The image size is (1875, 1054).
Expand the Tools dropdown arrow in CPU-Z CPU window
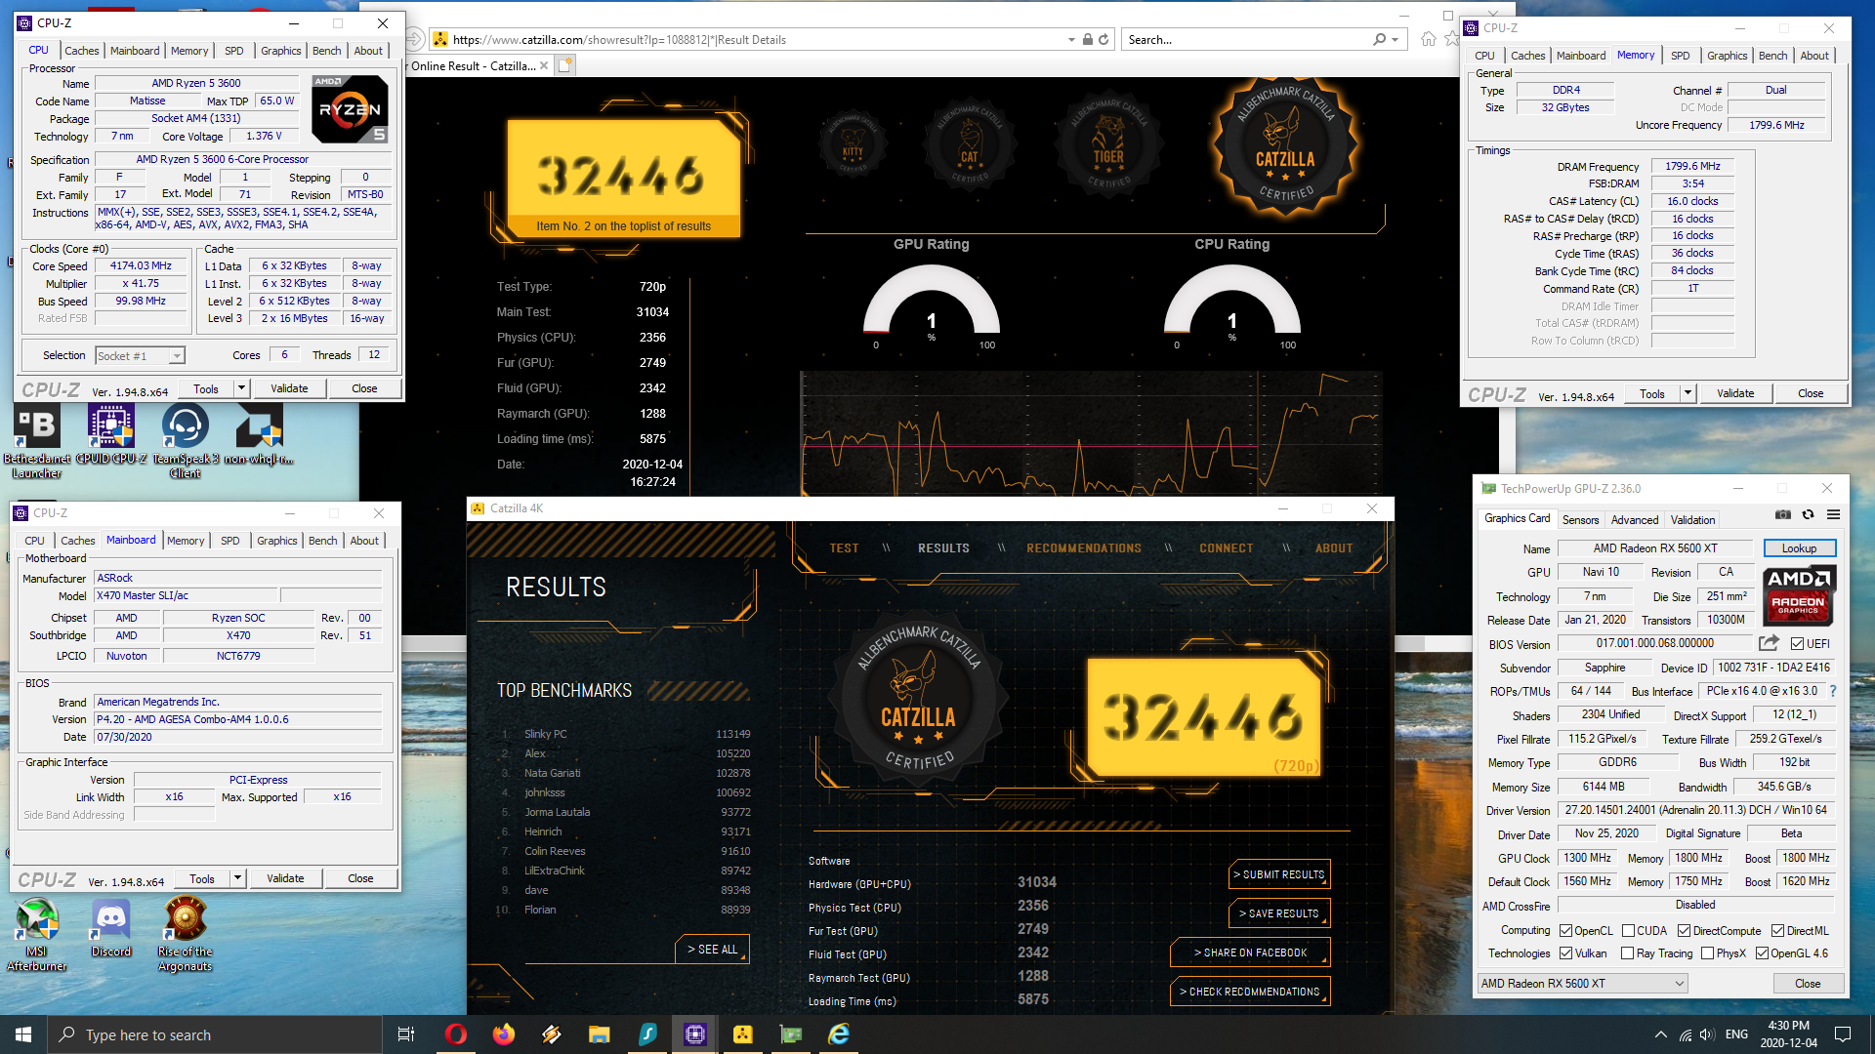(x=241, y=388)
